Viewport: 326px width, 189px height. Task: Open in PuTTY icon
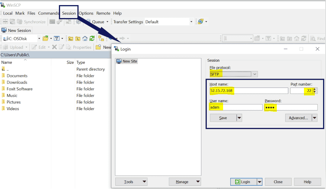60,22
